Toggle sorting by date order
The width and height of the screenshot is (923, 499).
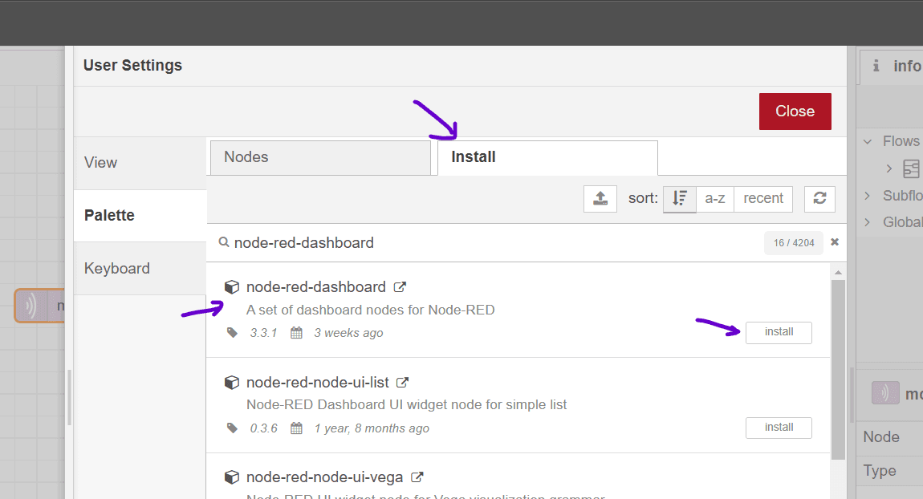point(679,198)
